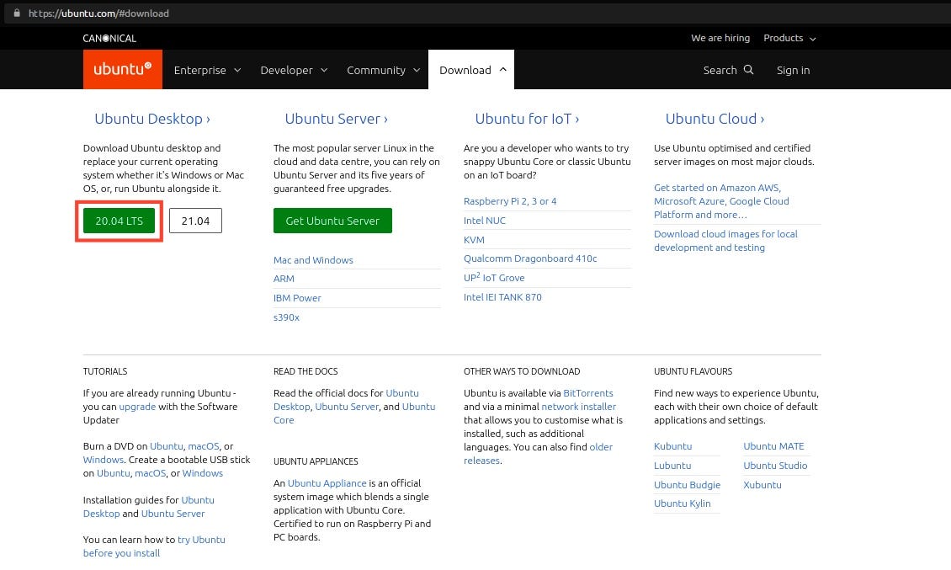Select the Download tab

tap(471, 70)
